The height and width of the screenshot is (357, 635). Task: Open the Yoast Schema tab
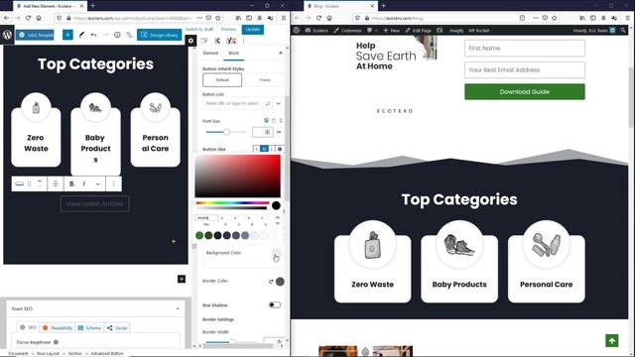(89, 328)
